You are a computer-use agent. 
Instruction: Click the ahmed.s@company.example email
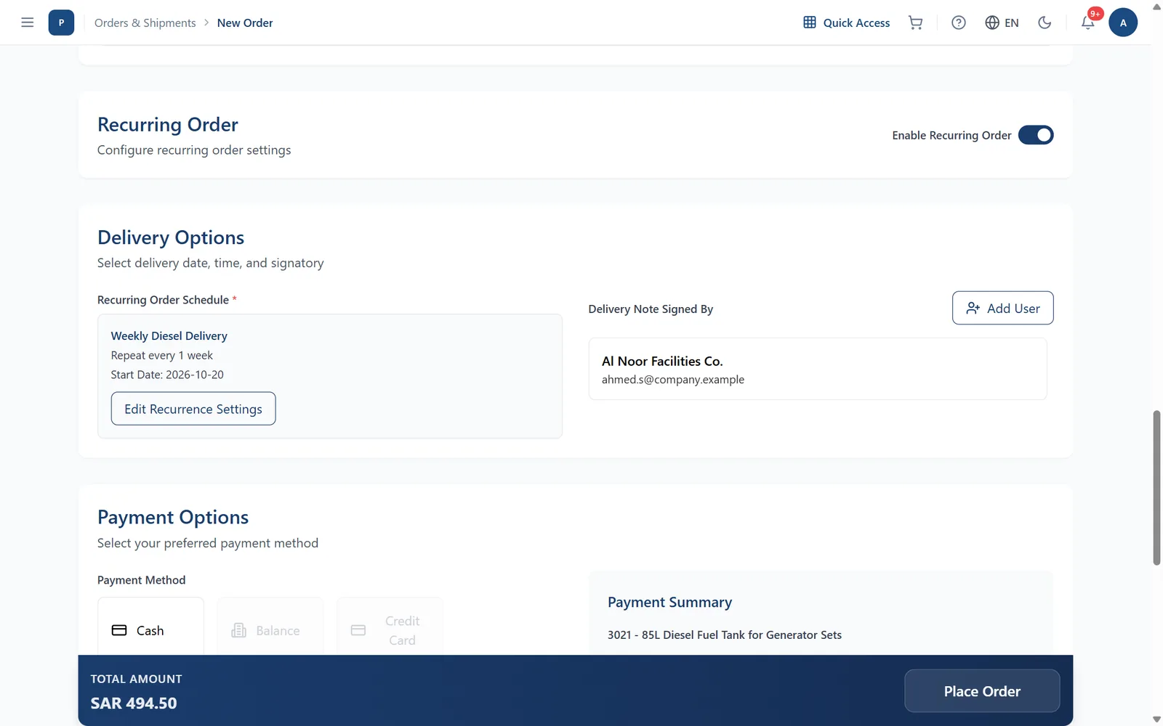(673, 380)
